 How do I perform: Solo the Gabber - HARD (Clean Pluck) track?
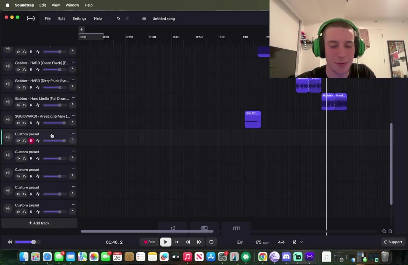tap(24, 70)
